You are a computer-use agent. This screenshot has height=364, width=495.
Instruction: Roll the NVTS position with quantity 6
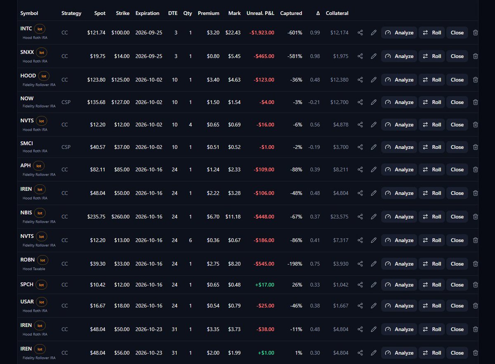coord(431,240)
